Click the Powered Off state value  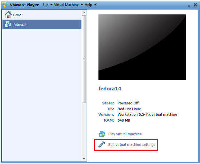128,103
